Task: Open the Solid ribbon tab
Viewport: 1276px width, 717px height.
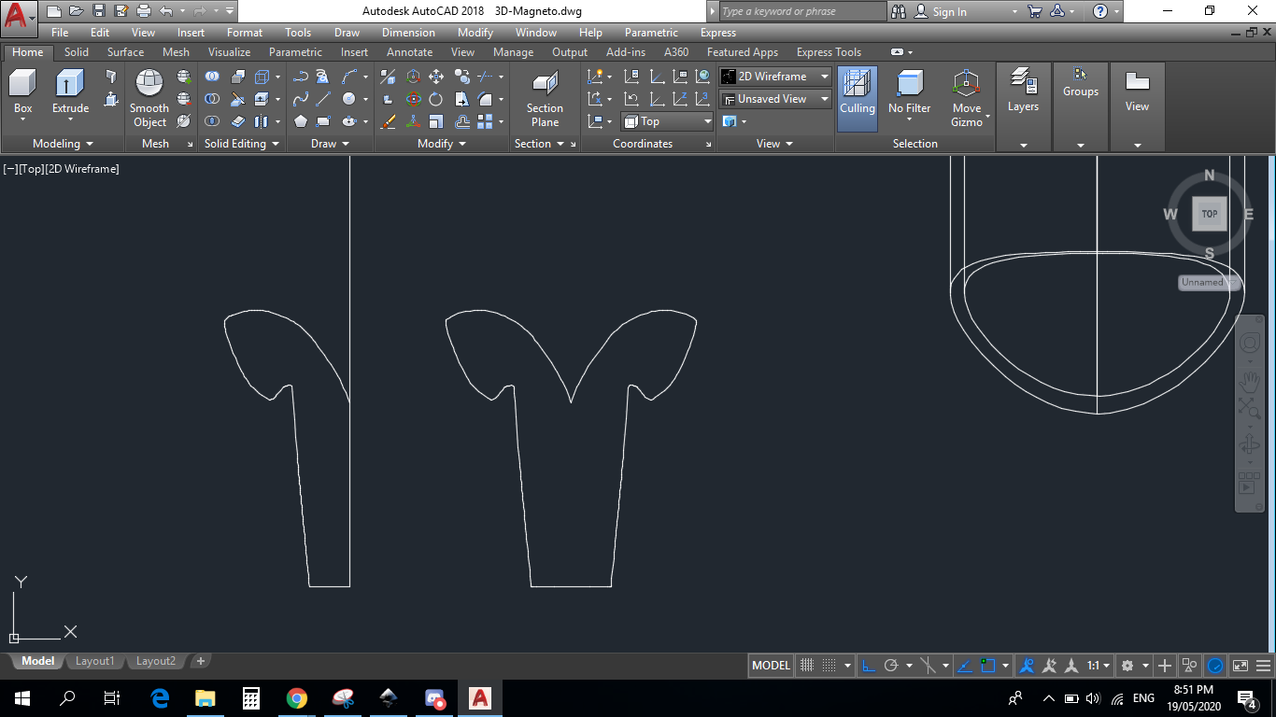Action: [x=77, y=52]
